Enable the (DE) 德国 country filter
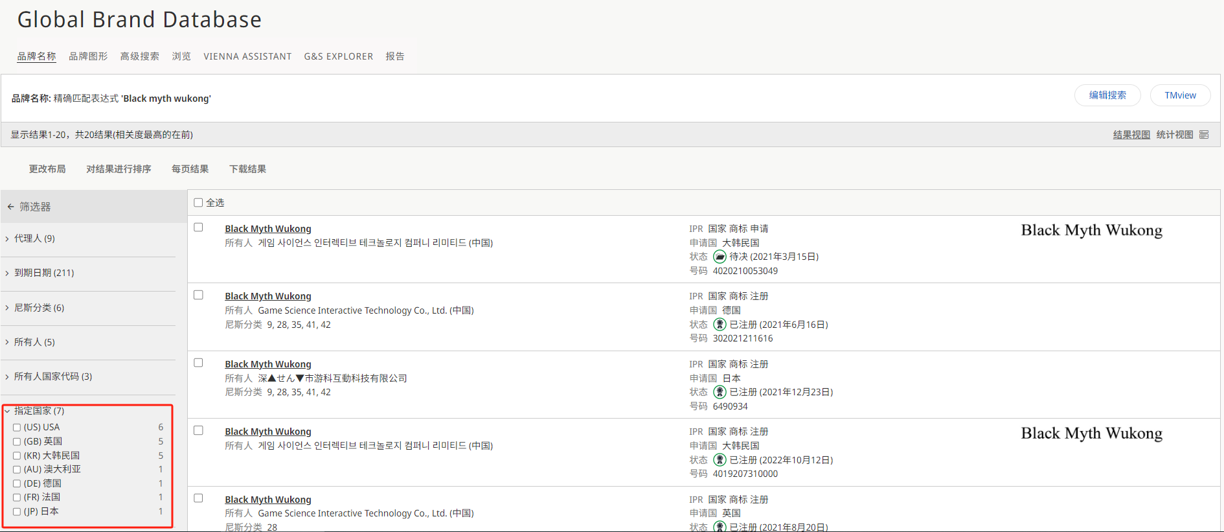The image size is (1224, 532). click(17, 484)
